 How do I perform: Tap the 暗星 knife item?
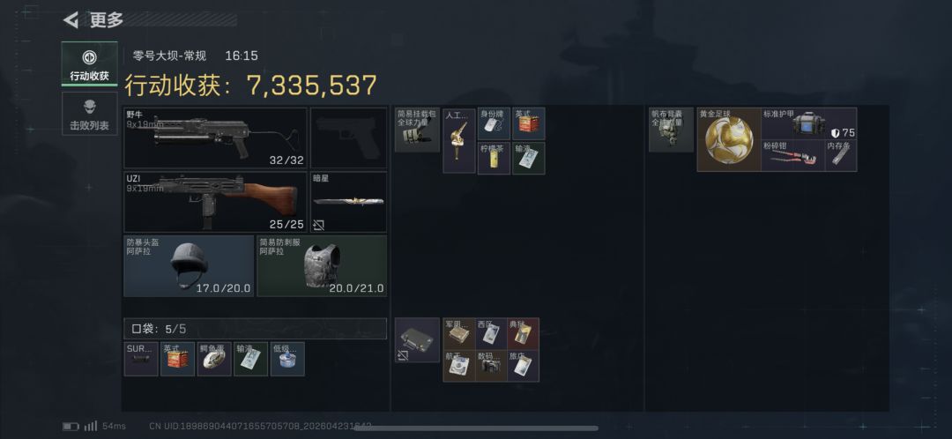(x=348, y=202)
